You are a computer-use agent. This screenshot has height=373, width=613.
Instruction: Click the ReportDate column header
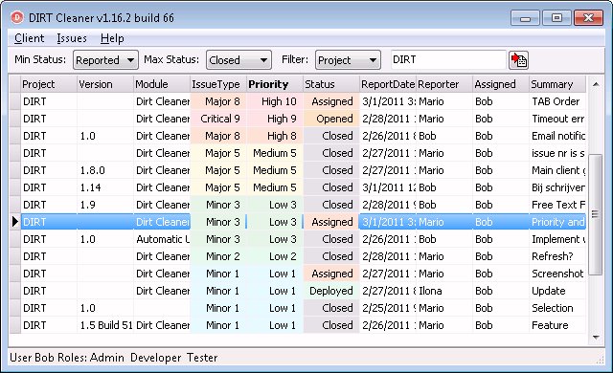coord(387,84)
